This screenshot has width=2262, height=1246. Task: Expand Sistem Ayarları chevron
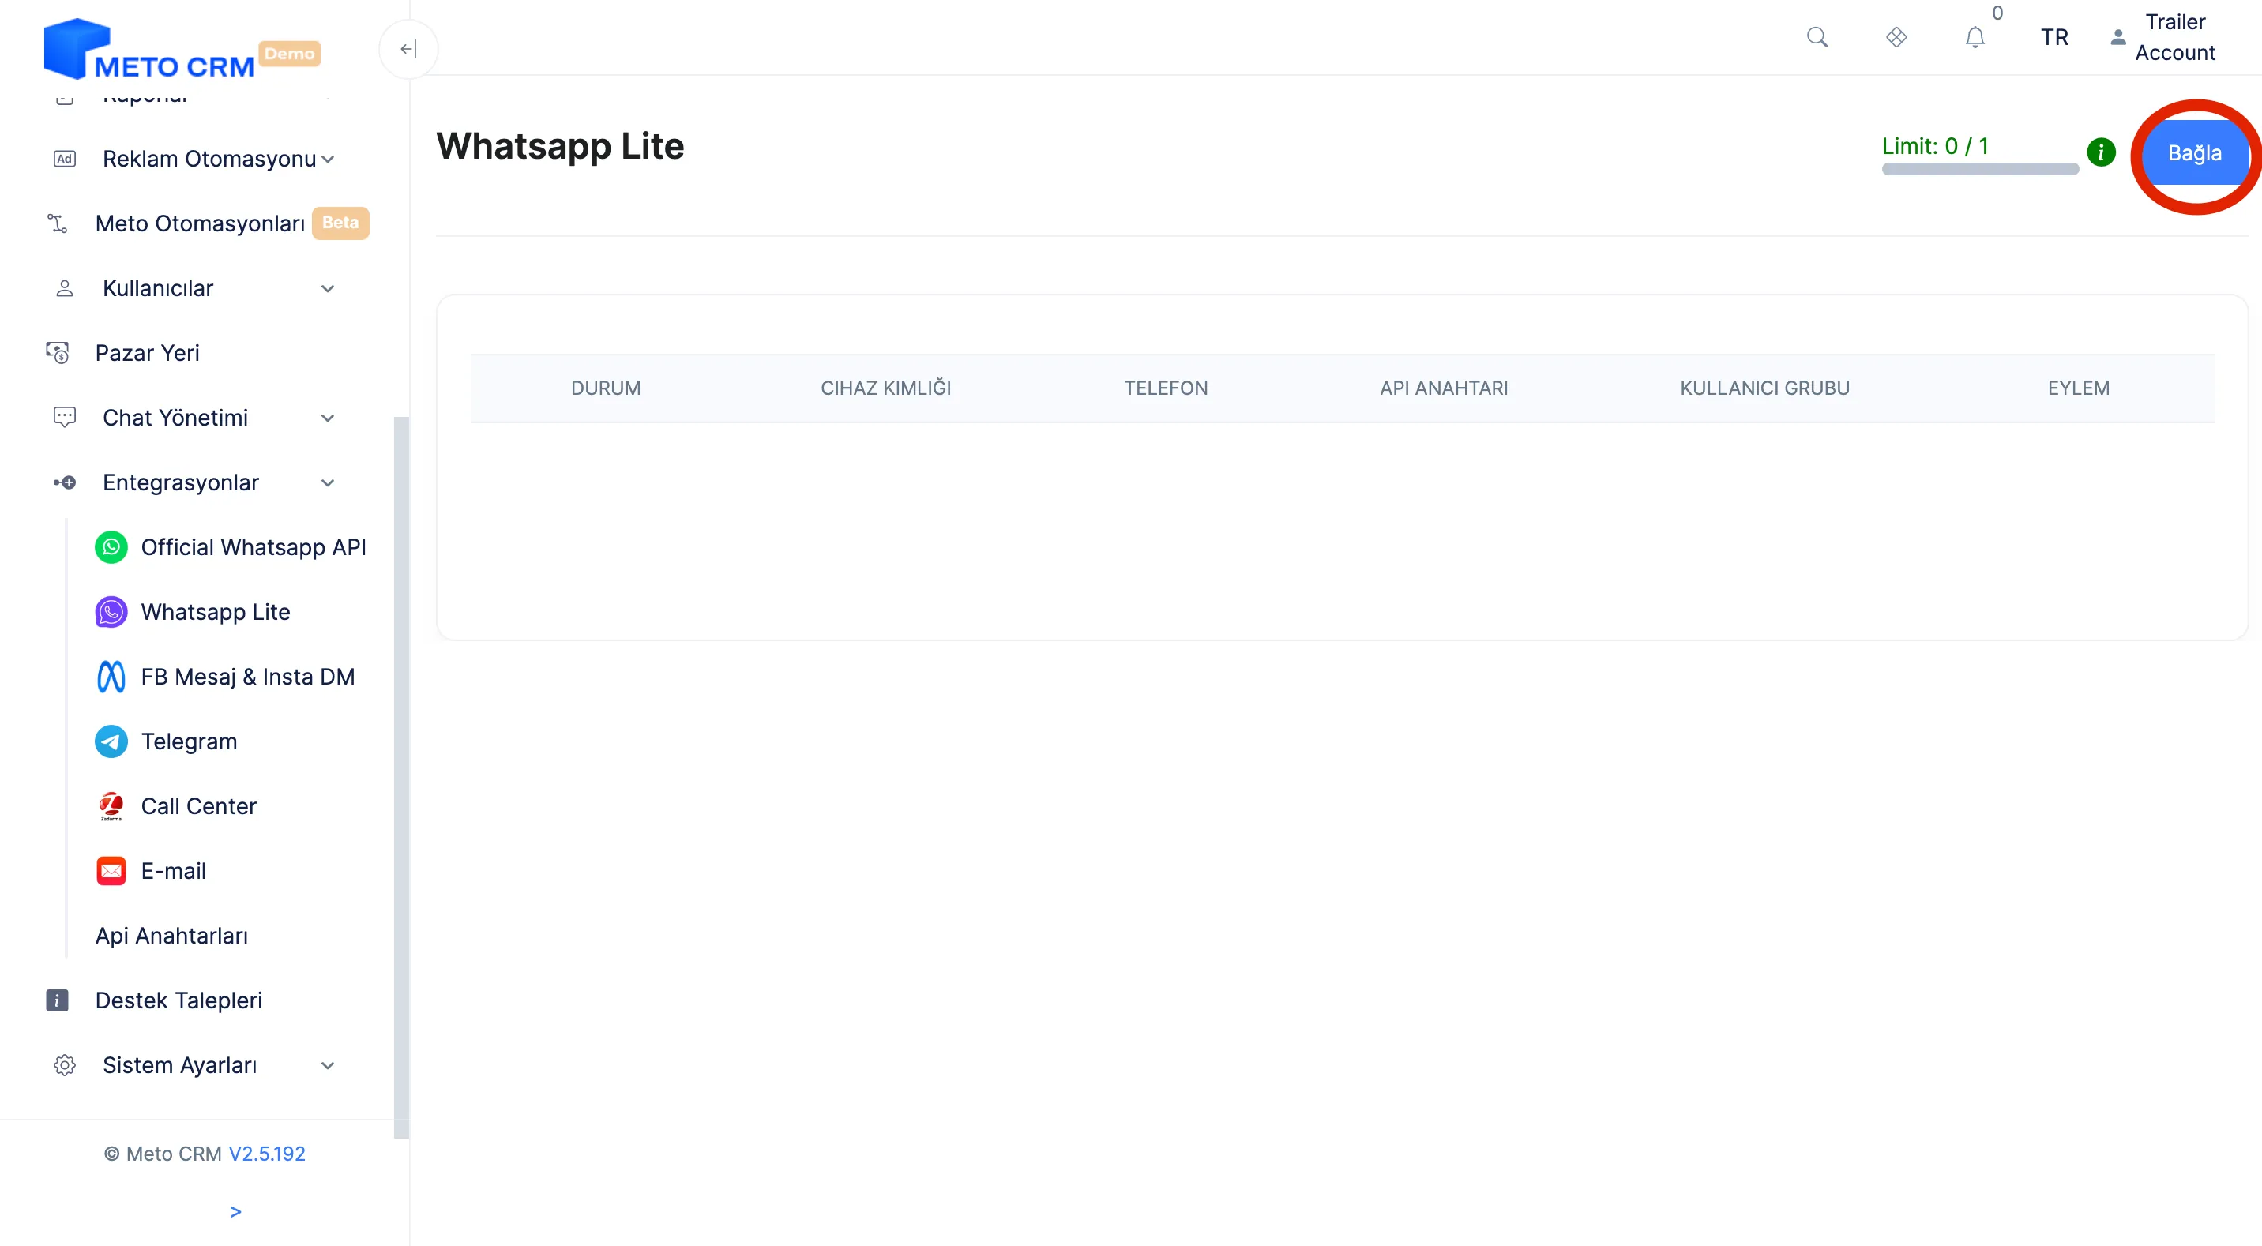point(328,1065)
